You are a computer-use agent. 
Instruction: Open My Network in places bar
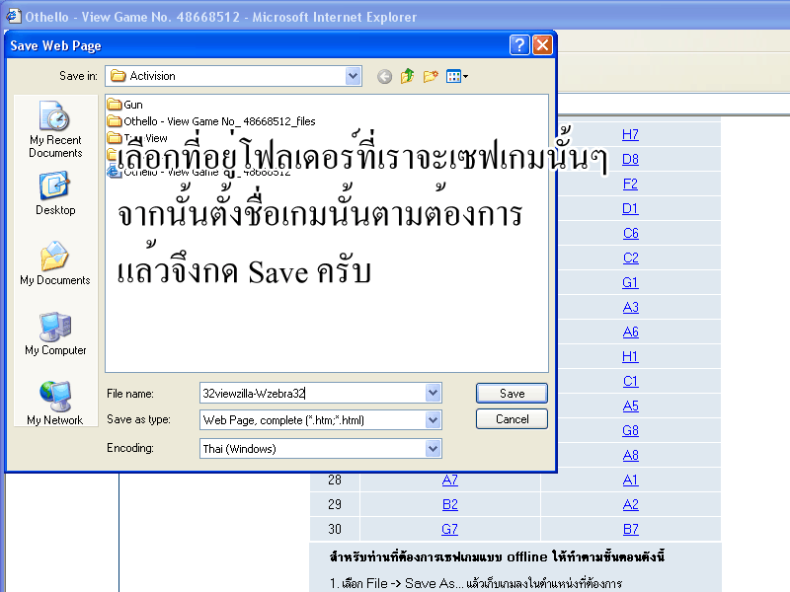point(55,404)
